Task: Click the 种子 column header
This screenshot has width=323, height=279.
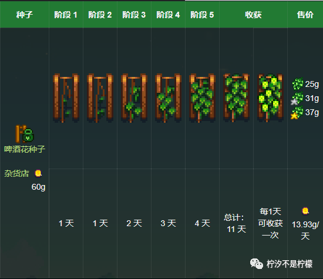Action: 25,15
